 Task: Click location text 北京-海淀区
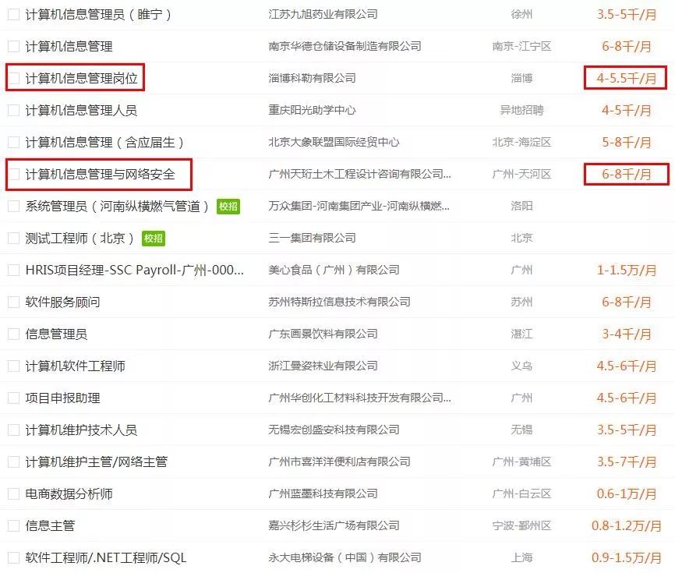(x=521, y=142)
